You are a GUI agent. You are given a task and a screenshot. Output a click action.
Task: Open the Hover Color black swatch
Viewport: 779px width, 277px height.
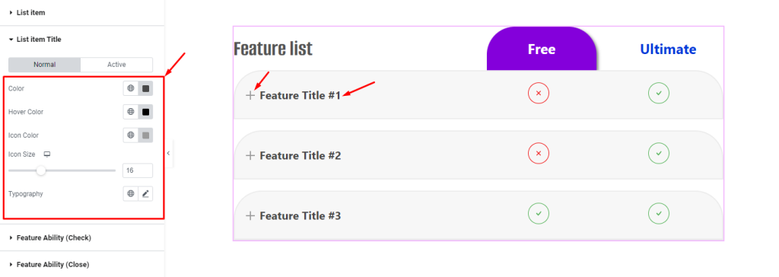coord(145,112)
